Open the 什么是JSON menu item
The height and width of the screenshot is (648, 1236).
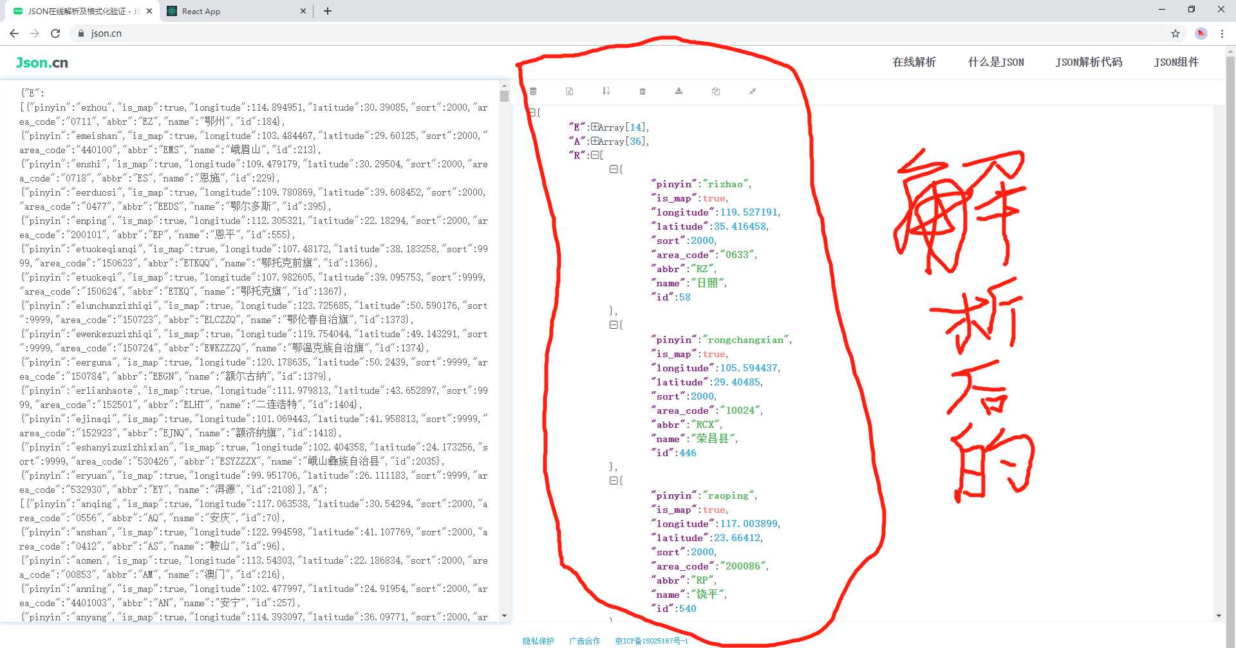[x=996, y=62]
